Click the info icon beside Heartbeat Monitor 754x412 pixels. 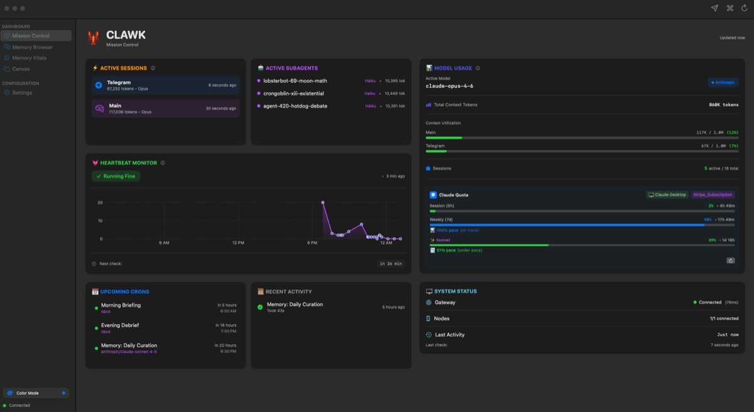coord(163,163)
